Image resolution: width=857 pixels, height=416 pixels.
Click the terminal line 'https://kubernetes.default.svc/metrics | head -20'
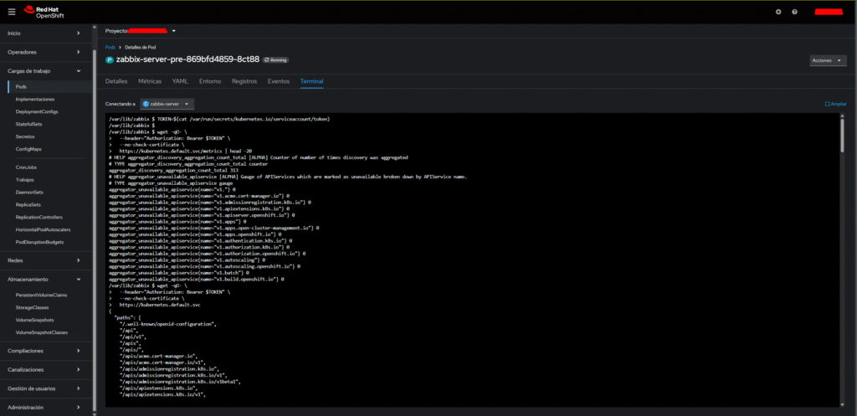coord(185,151)
